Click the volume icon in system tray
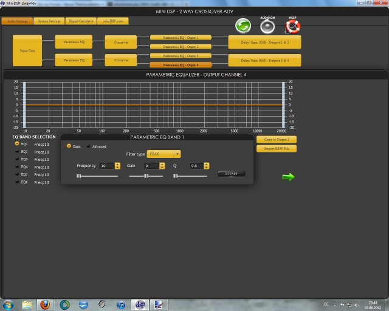The image size is (389, 311). click(x=357, y=305)
